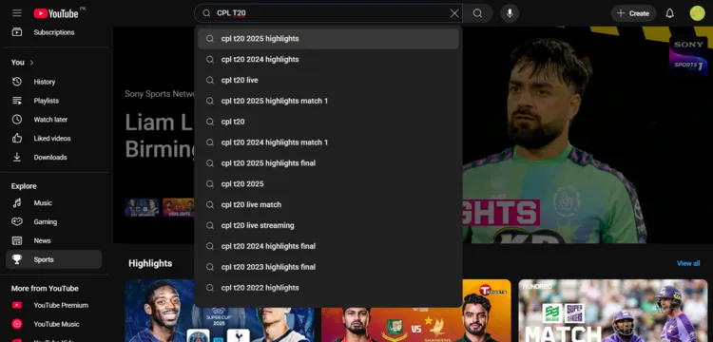Select Sports in Explore section
This screenshot has height=342, width=713.
pyautogui.click(x=53, y=259)
